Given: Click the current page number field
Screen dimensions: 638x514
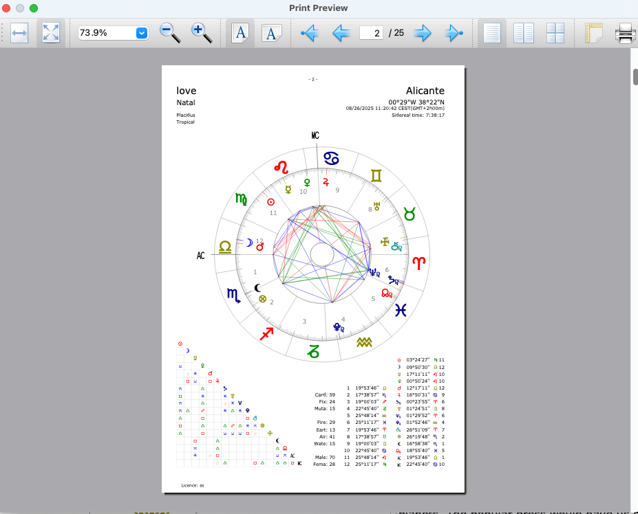Looking at the screenshot, I should point(371,32).
